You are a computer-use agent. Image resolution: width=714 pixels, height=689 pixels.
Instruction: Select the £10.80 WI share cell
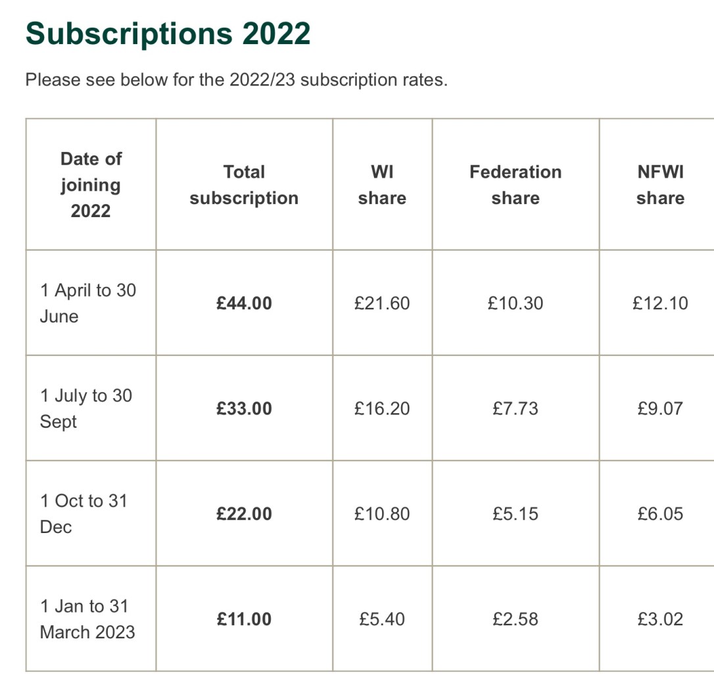(382, 514)
